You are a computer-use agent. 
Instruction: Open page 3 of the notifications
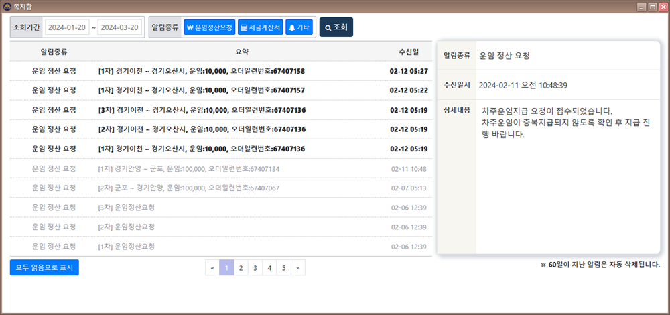pos(255,268)
